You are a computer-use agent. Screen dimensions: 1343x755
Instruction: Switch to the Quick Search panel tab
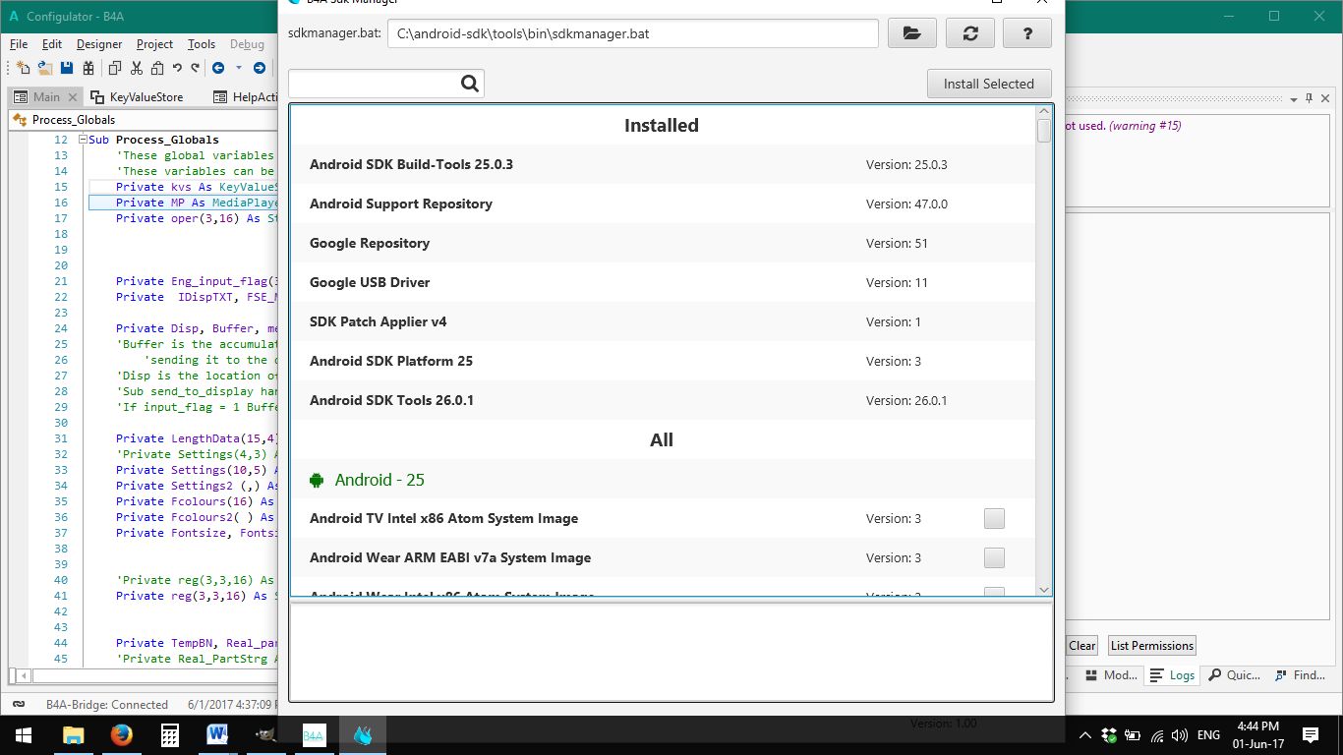1234,675
